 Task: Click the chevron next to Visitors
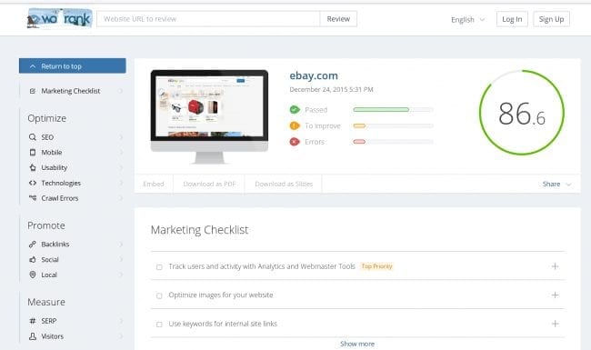tap(121, 336)
